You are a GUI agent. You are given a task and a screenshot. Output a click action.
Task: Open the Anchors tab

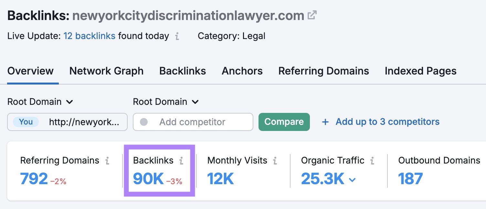[242, 71]
